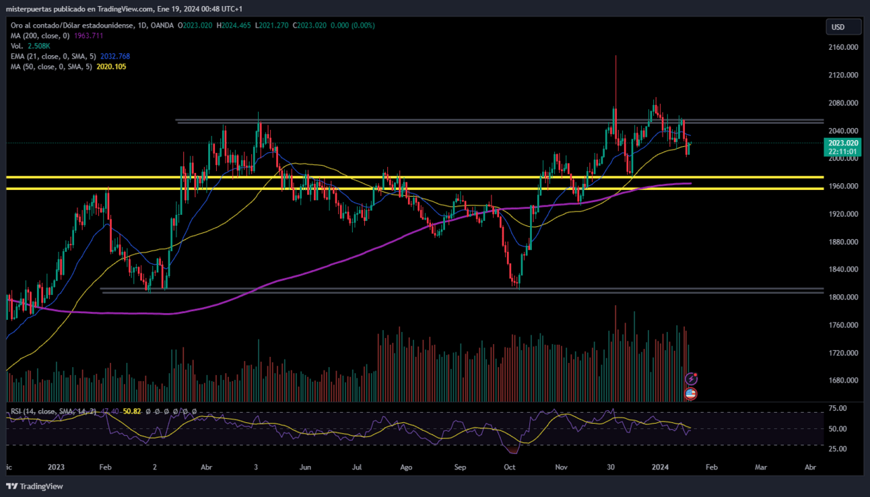870x497 pixels.
Task: Open the USD currency selector
Action: [843, 27]
